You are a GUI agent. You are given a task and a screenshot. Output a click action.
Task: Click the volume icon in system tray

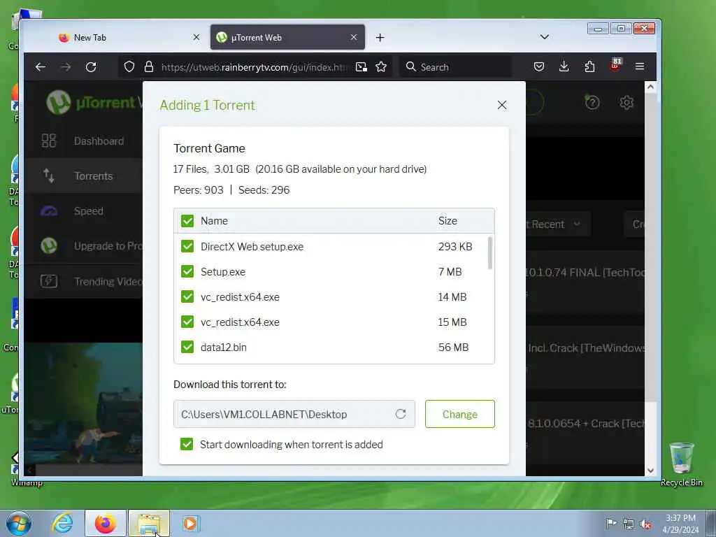[645, 524]
